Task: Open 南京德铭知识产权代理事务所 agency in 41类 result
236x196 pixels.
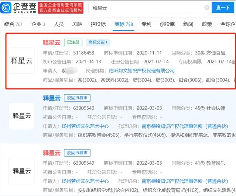Action: [x=185, y=181]
